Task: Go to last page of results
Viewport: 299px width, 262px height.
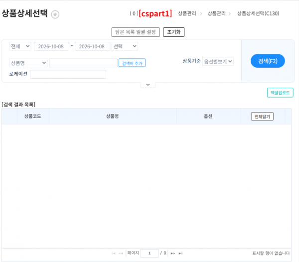Action: click(180, 253)
